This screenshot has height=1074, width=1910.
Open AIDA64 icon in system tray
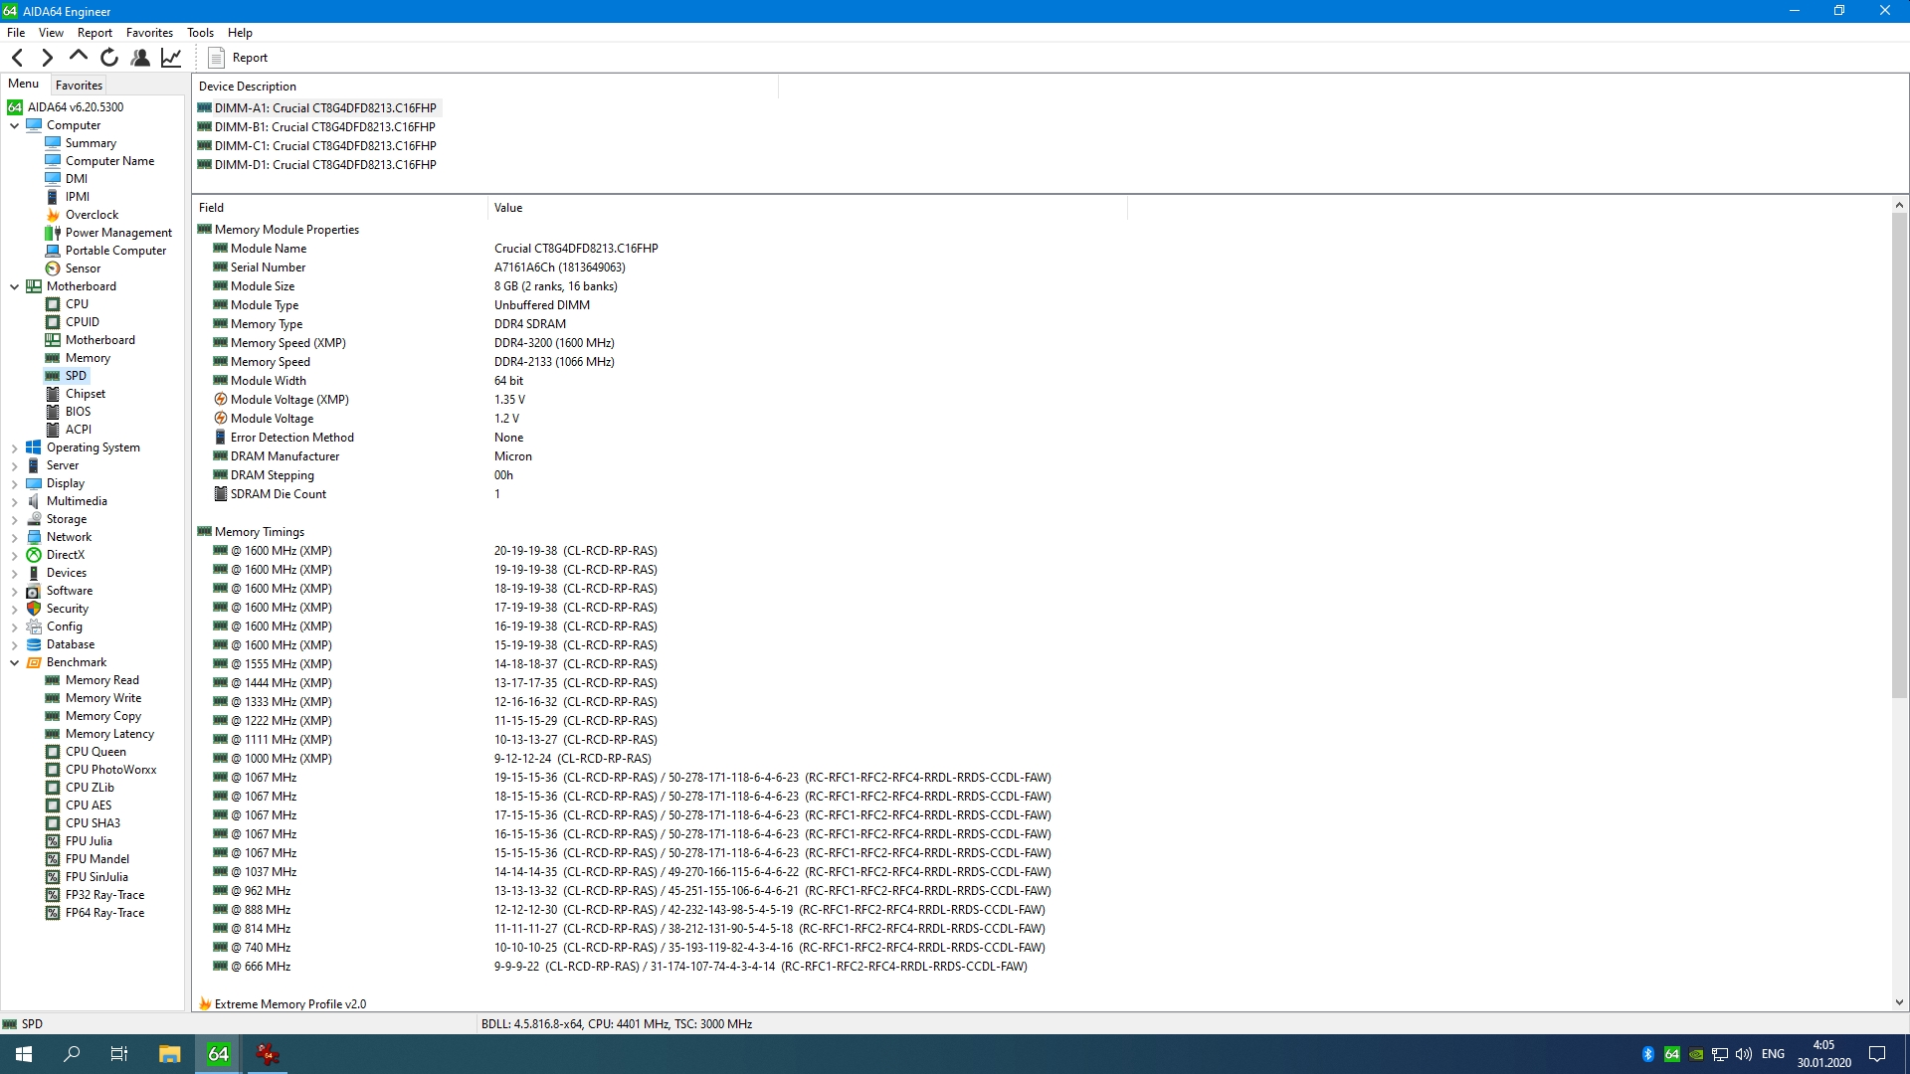(x=1672, y=1054)
